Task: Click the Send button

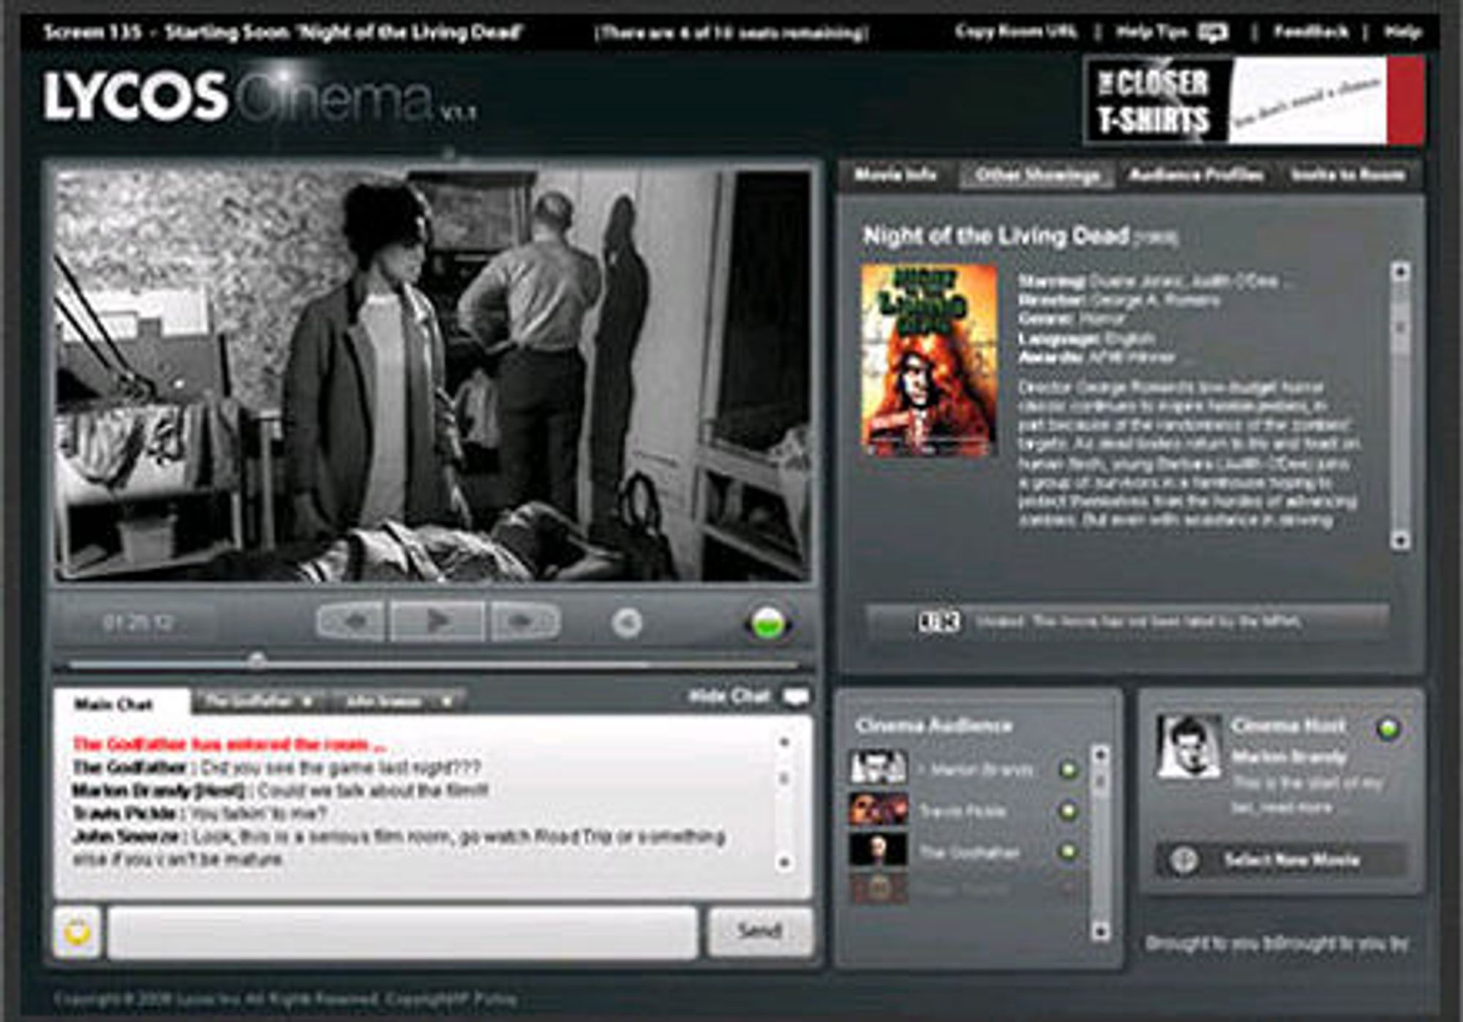Action: (760, 931)
